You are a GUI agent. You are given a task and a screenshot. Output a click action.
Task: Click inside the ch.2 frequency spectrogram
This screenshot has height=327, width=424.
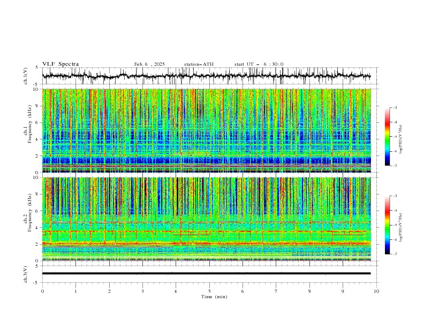(x=206, y=219)
